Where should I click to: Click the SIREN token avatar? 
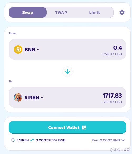[x=18, y=97]
